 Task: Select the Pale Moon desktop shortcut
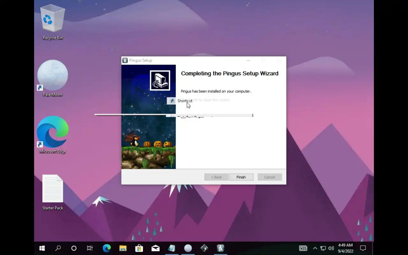(x=53, y=78)
